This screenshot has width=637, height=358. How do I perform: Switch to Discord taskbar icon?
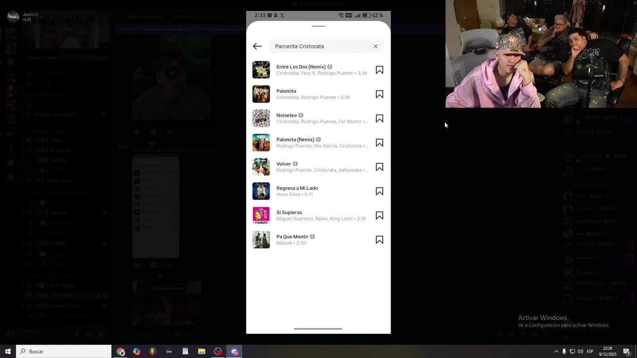234,352
